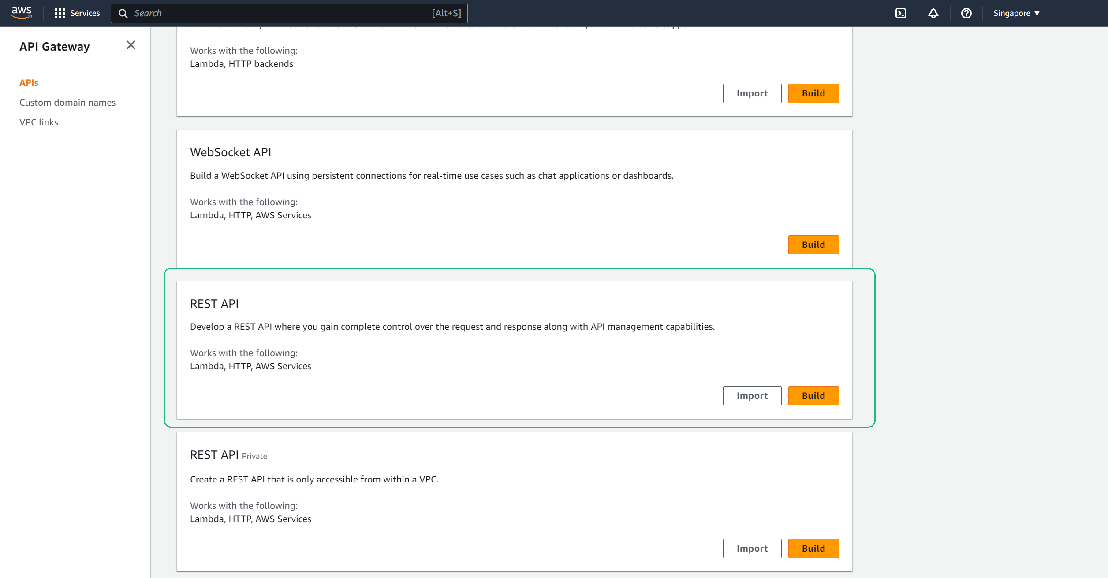Open VPC links in sidebar
The image size is (1108, 578).
[x=39, y=122]
